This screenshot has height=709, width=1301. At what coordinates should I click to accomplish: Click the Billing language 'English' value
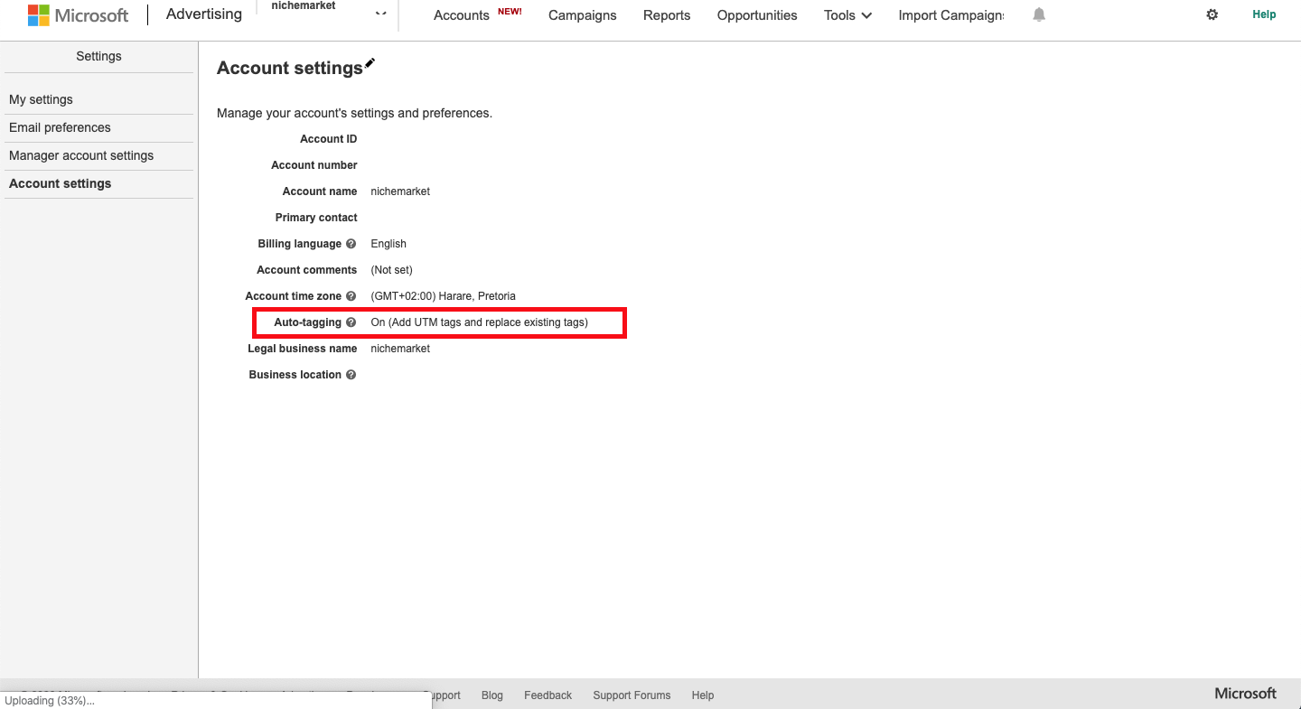click(x=388, y=244)
